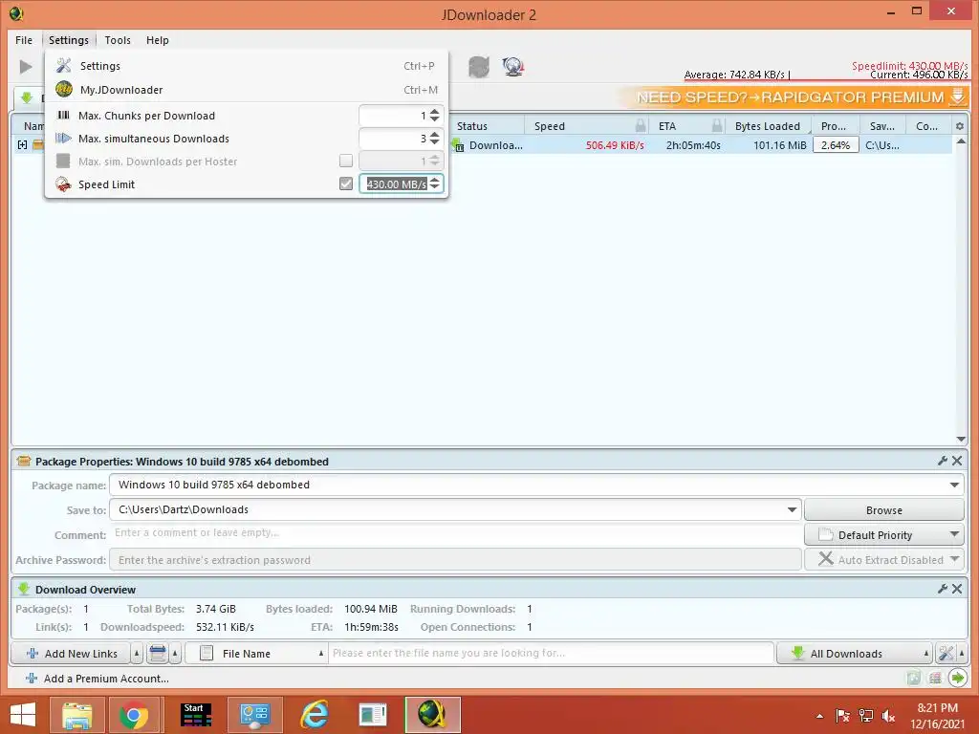Click the grayed clipboard observer toolbar icon
Viewport: 979px width, 734px height.
click(479, 67)
